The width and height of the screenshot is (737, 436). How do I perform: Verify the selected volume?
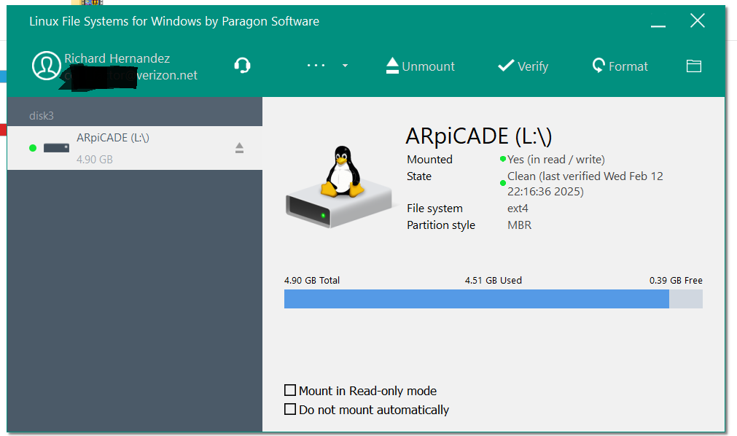point(523,66)
